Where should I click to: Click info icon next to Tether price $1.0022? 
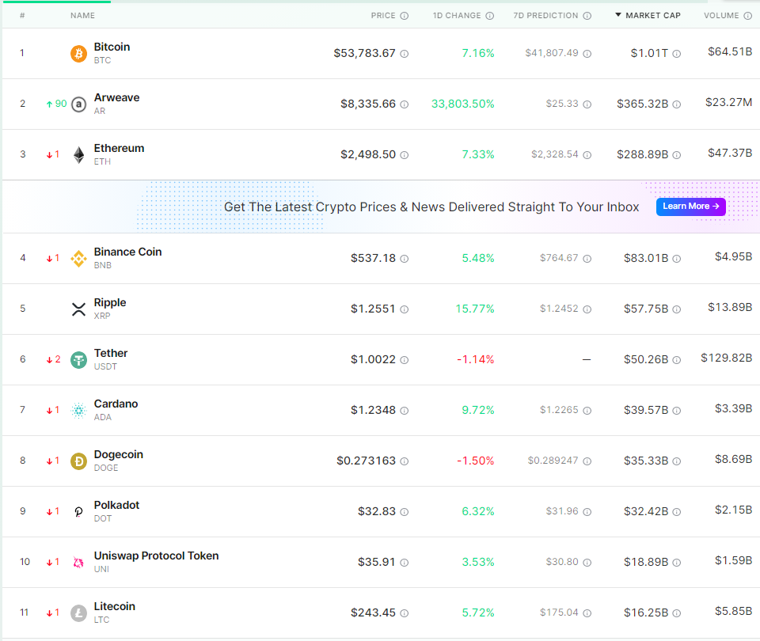pyautogui.click(x=405, y=360)
